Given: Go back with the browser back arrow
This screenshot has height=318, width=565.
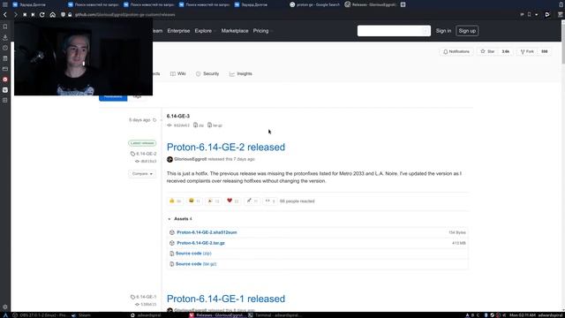Looking at the screenshot, I should 5,15.
